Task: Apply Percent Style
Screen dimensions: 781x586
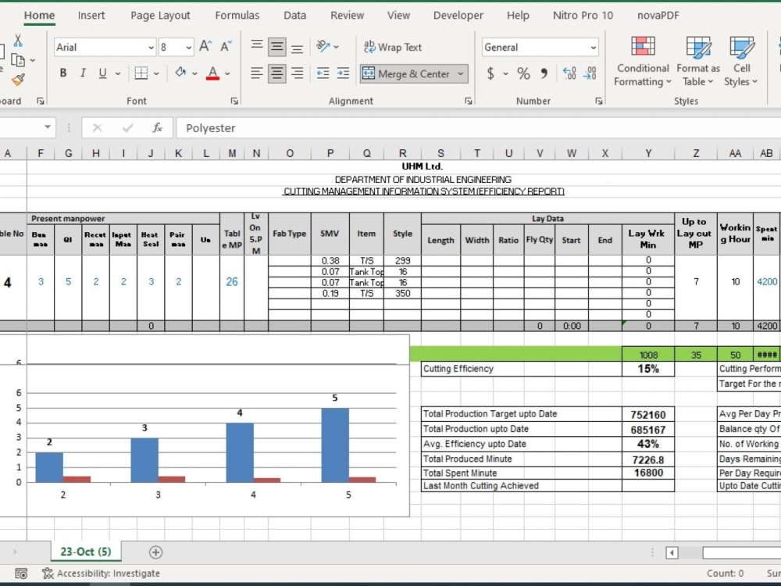Action: click(x=523, y=73)
